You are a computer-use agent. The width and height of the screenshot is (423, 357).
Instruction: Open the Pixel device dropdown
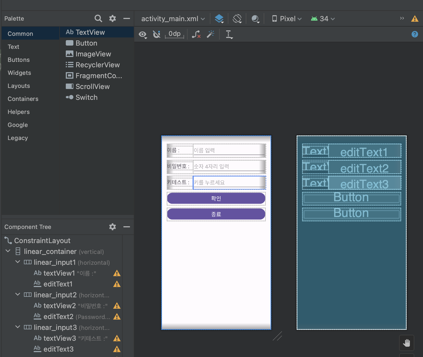[x=287, y=19]
